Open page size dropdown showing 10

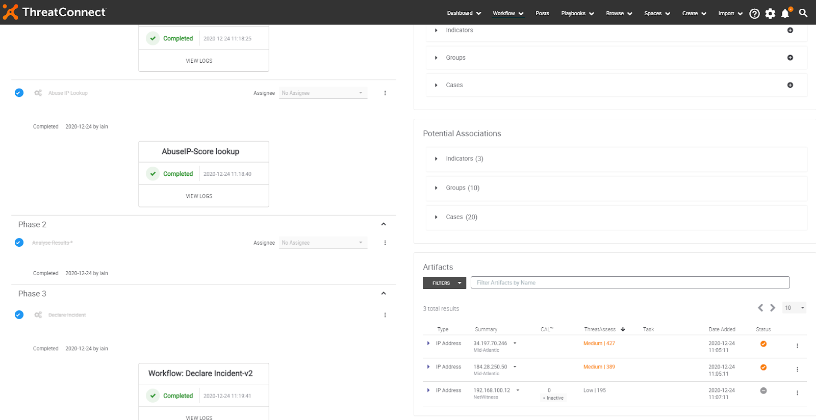coord(795,308)
